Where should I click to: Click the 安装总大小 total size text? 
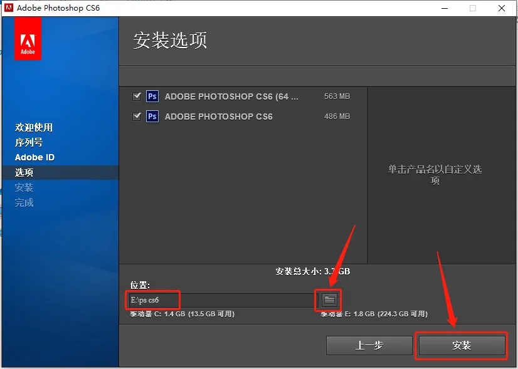pos(313,271)
